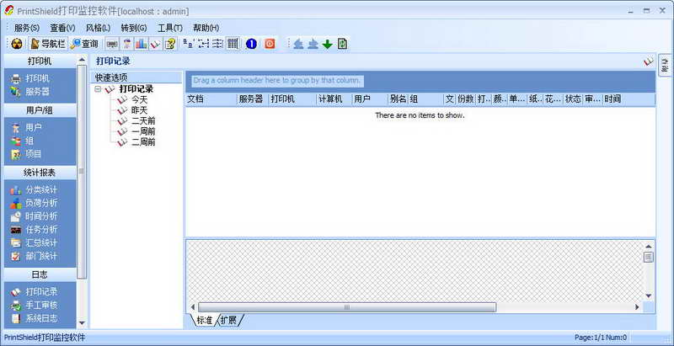Click the book icon beside 打印记录 title

pyautogui.click(x=648, y=61)
